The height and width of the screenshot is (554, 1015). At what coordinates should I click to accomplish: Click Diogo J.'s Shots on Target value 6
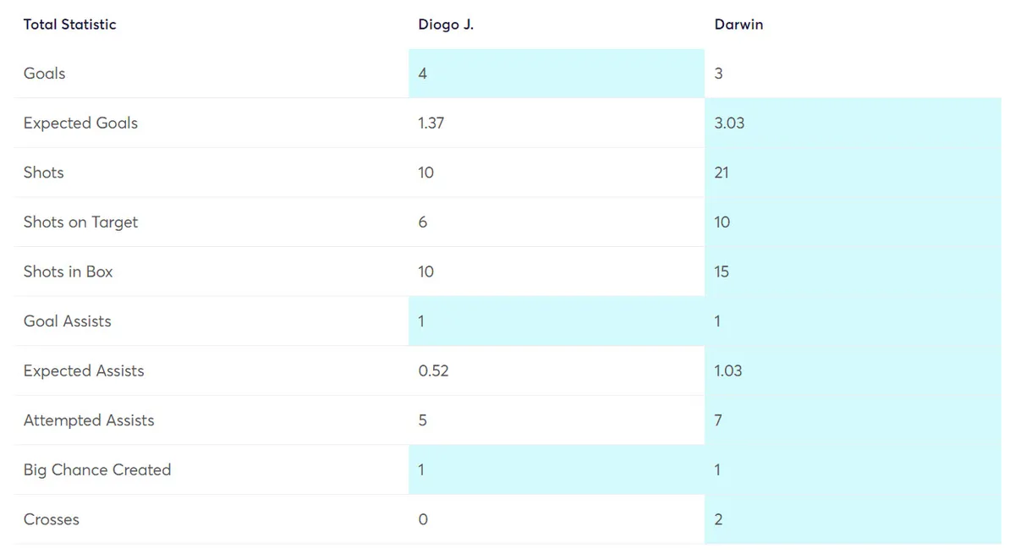(423, 222)
